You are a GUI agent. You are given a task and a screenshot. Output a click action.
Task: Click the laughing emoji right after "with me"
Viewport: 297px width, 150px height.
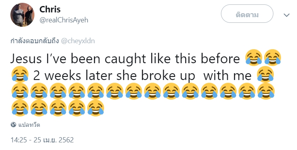coord(265,74)
